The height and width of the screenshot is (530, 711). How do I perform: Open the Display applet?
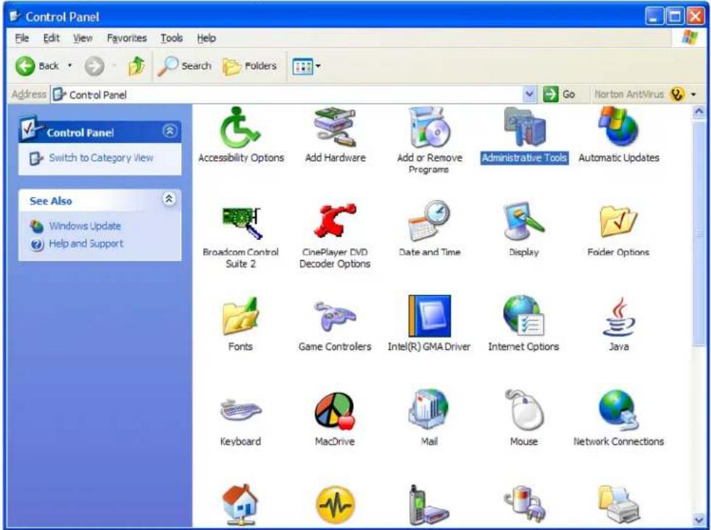point(524,229)
